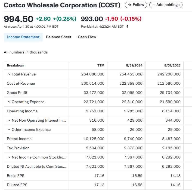Switch to the Balance Sheet tab
Screen dimensions: 192x190
coord(58,37)
